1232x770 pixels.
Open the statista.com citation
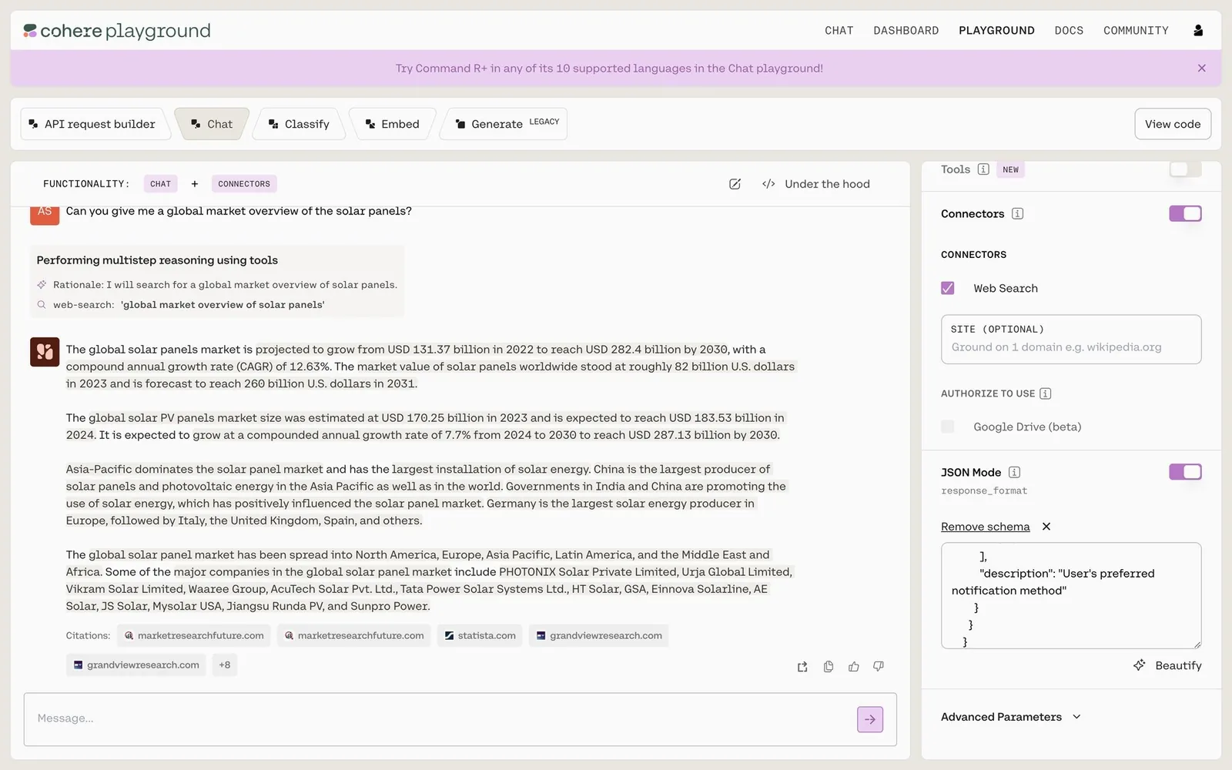[x=480, y=636]
